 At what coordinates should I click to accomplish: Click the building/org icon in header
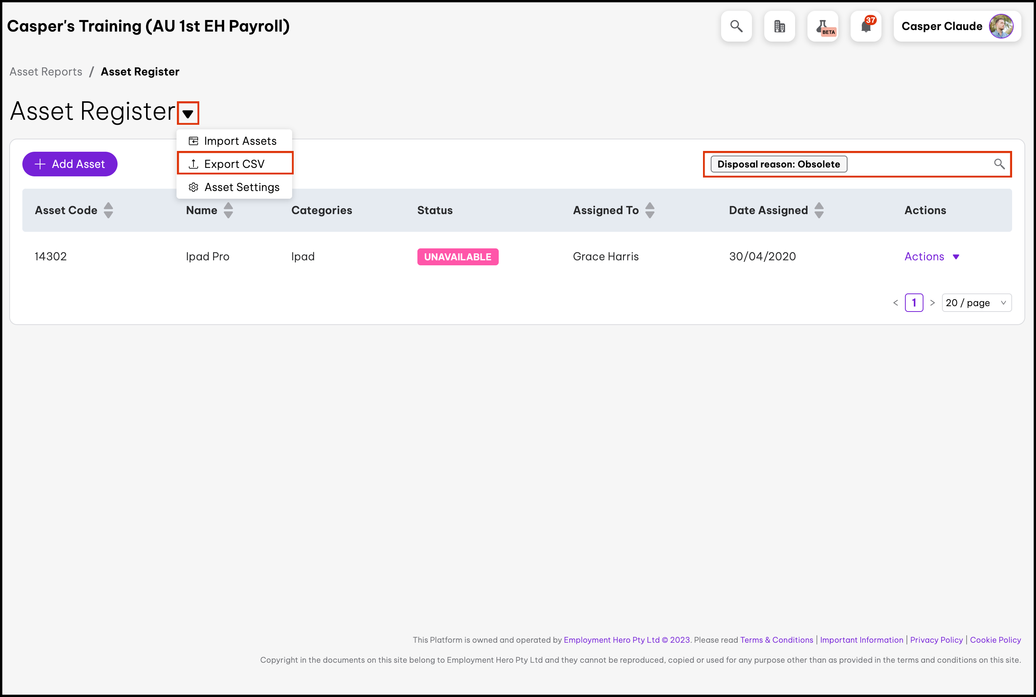[780, 26]
